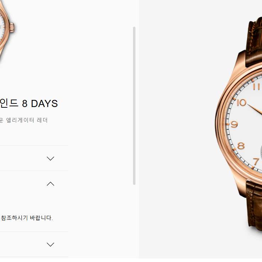Click the gold hand pointing near 10
Image resolution: width=262 pixels, height=262 pixels.
coord(255,109)
